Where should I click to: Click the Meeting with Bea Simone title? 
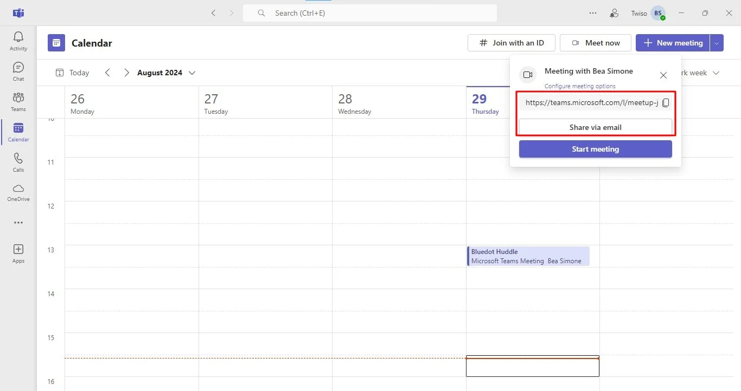(589, 71)
